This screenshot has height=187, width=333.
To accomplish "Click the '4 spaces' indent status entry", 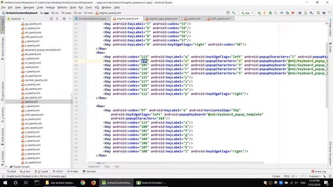I will point(315,176).
